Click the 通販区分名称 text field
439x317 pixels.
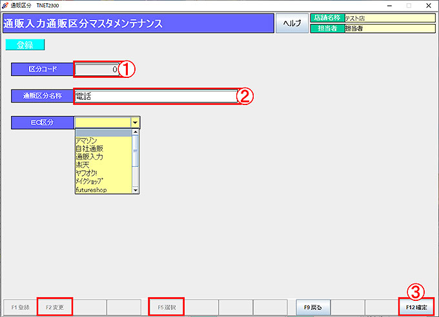(x=156, y=97)
